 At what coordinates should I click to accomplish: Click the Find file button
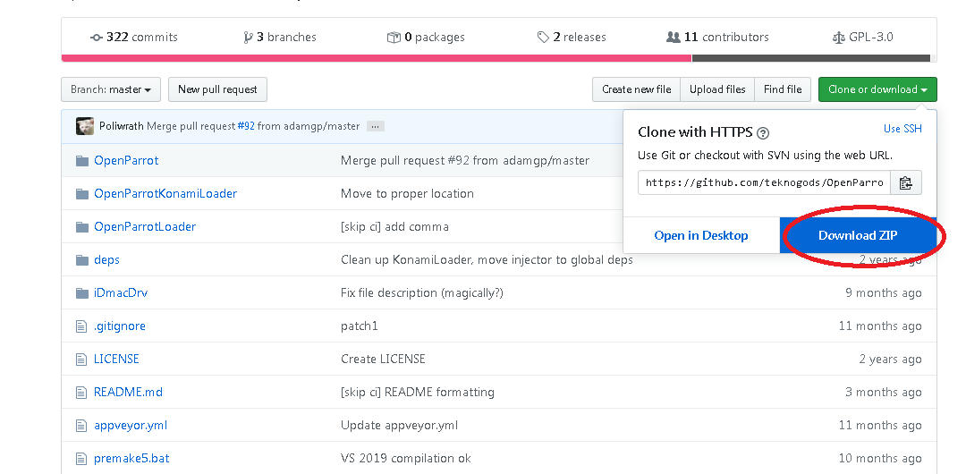[x=783, y=89]
